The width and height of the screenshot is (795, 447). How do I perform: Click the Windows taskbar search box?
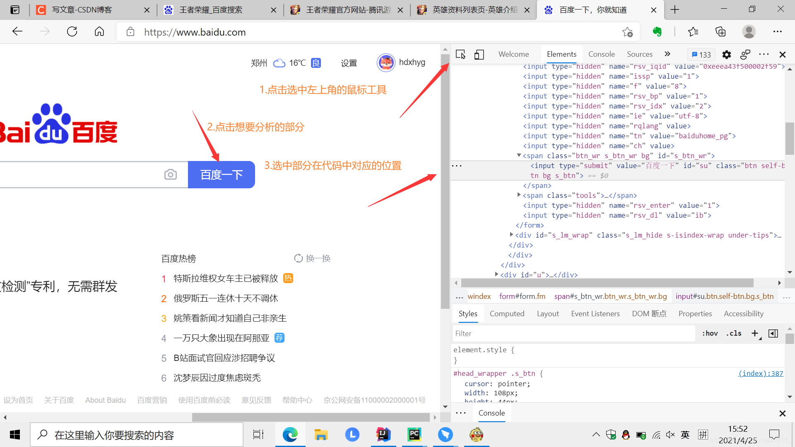coord(137,435)
